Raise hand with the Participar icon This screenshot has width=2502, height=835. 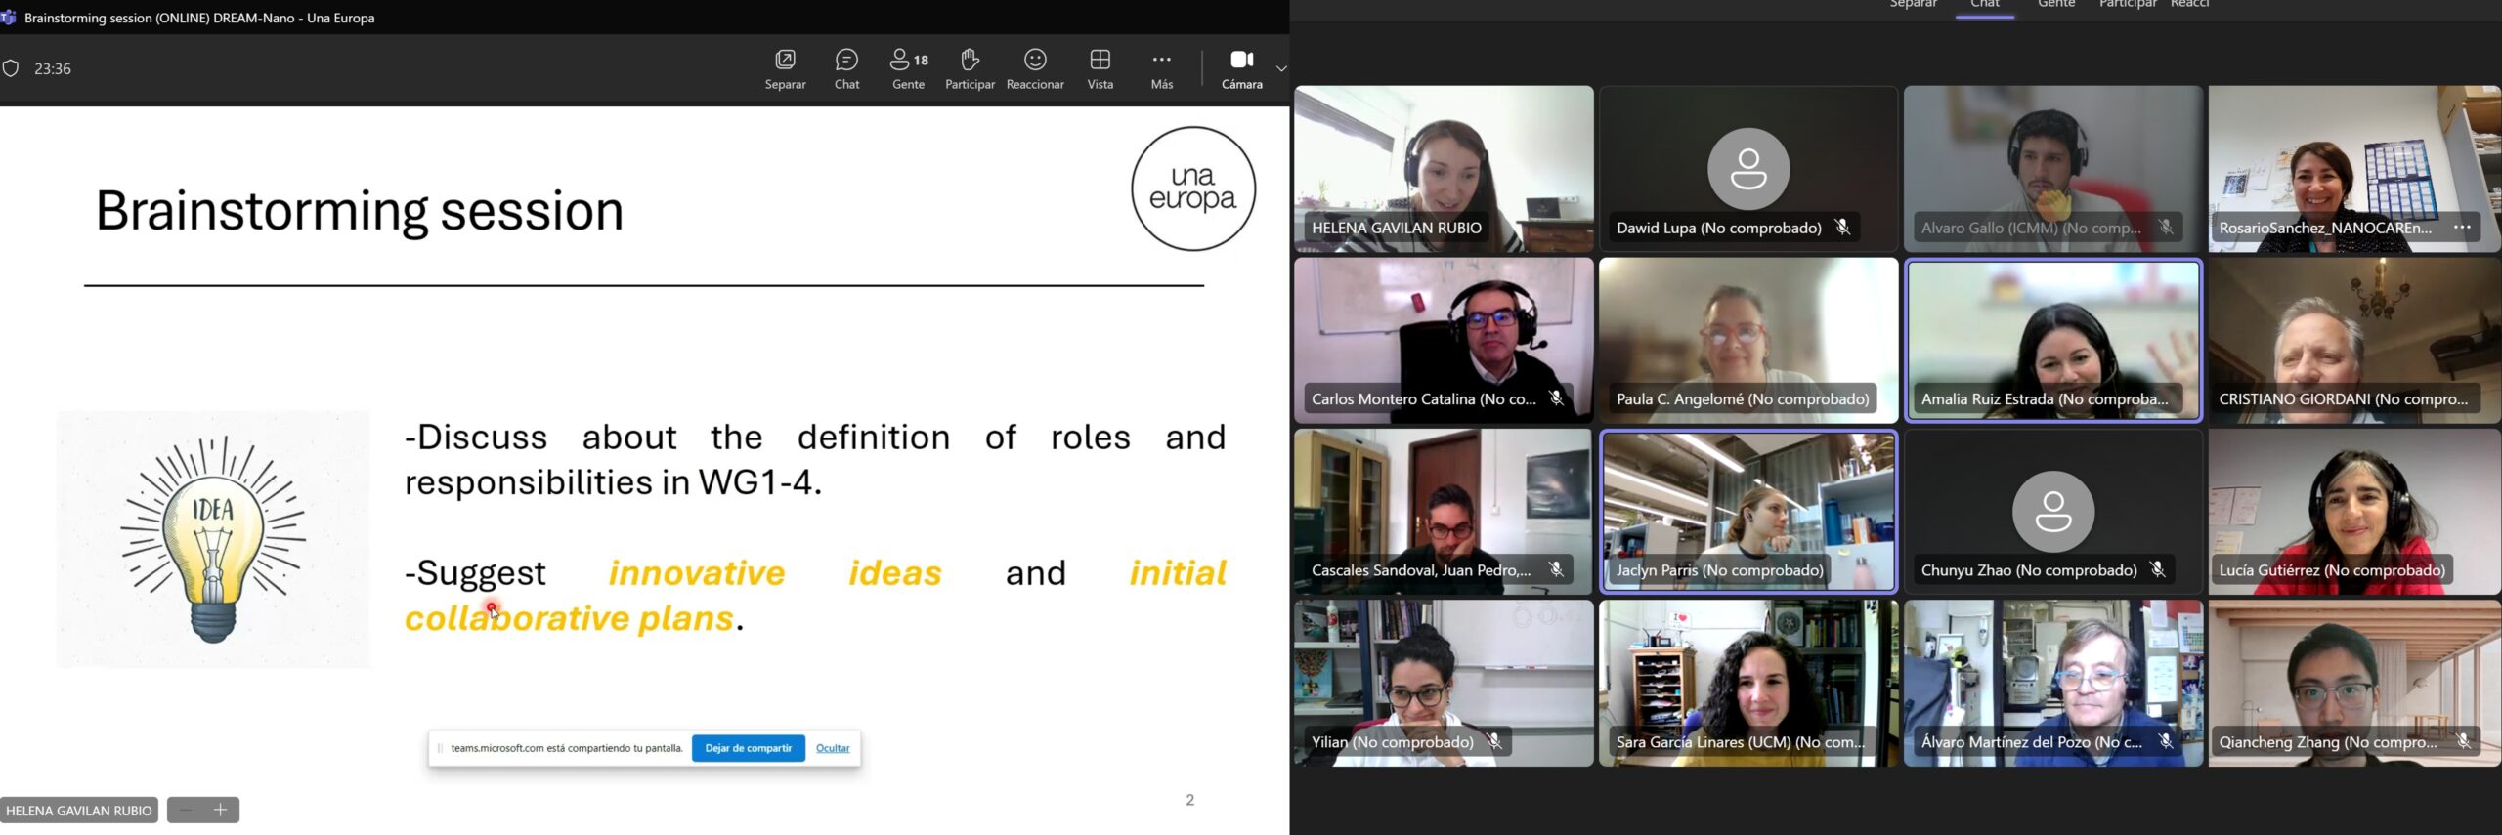point(970,61)
